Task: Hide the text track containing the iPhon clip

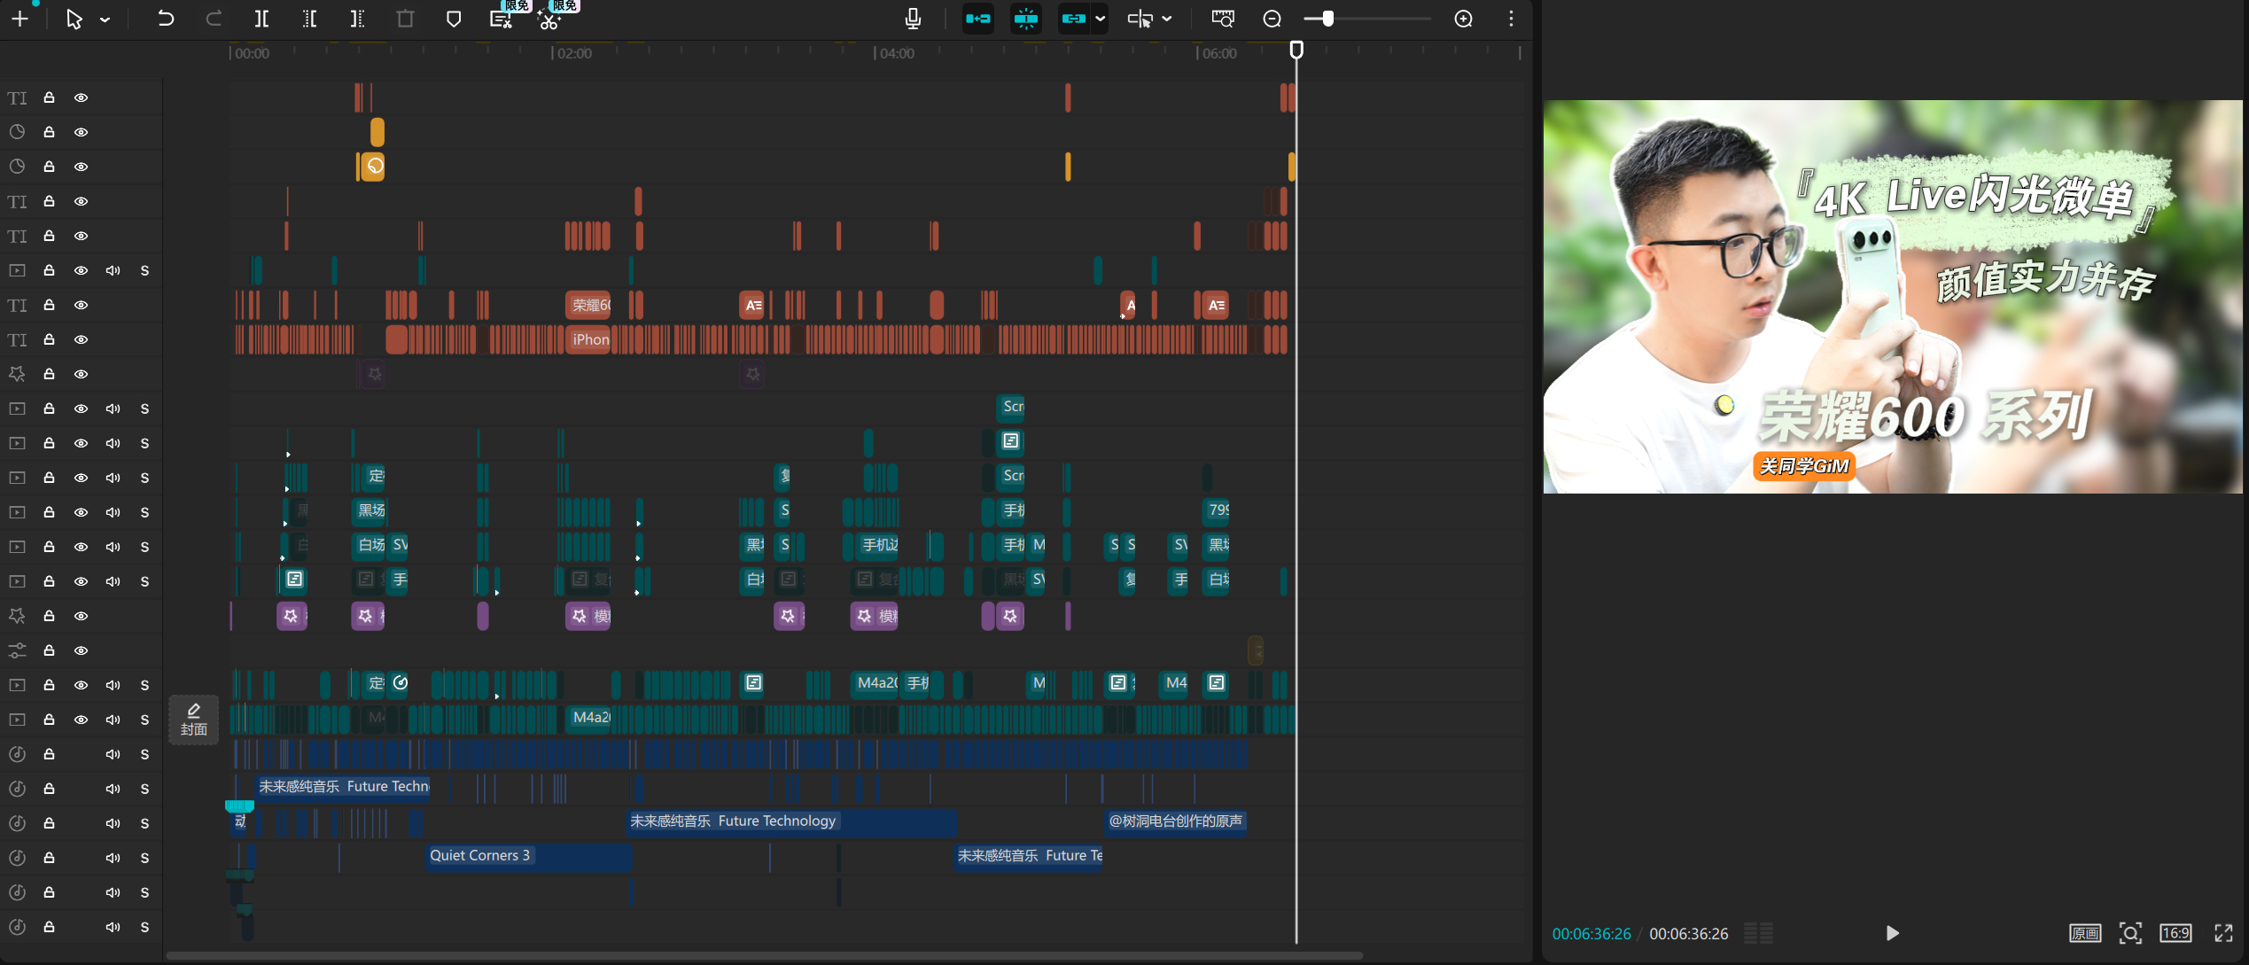Action: click(81, 339)
